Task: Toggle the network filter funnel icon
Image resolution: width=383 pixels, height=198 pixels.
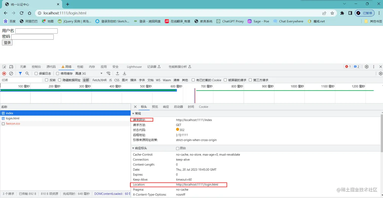Action: [20, 74]
